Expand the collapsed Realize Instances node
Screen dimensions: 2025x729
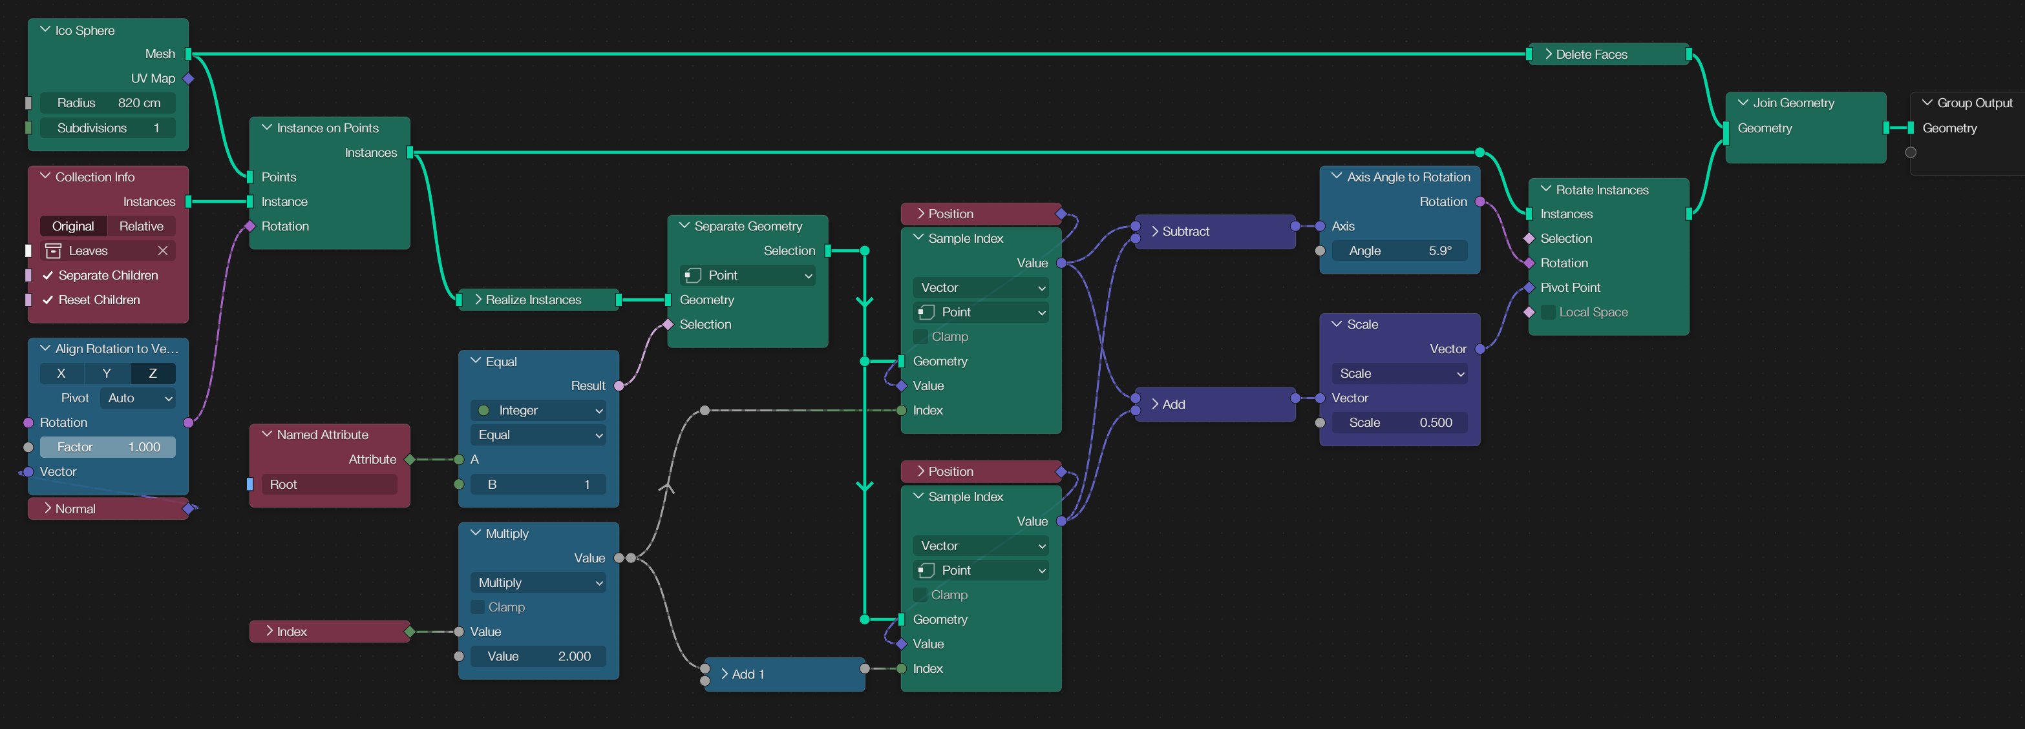tap(478, 300)
